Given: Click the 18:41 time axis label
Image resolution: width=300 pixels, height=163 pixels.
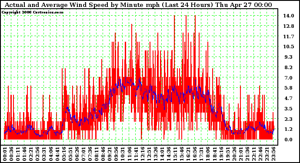Looking at the screenshot, I should click(214, 154).
